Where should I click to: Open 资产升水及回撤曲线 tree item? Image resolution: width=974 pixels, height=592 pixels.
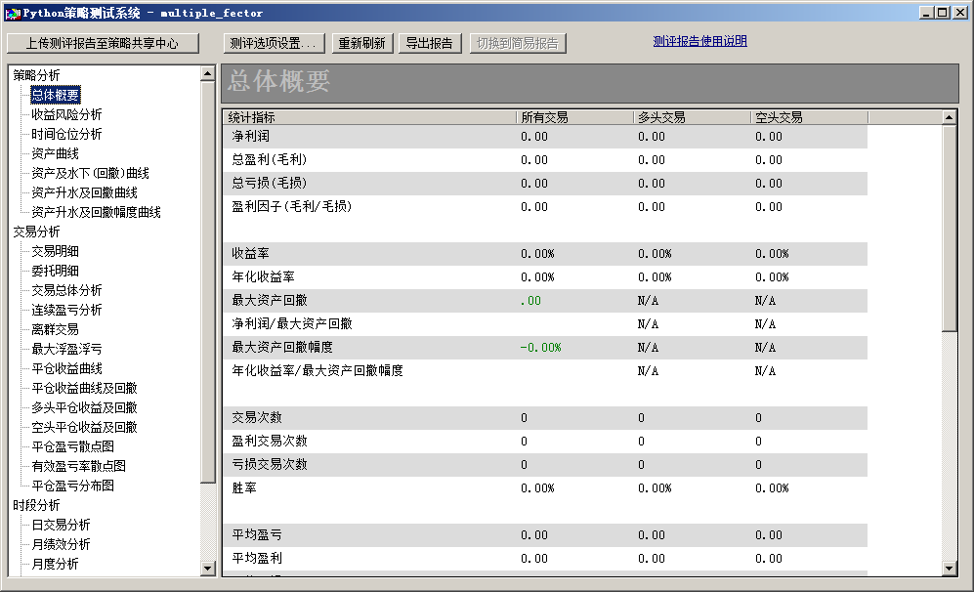84,192
